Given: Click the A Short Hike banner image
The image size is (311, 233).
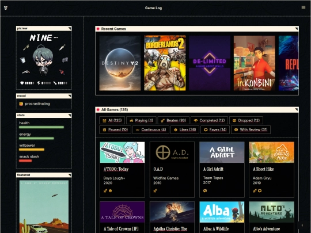Looking at the screenshot, I should click(271, 152).
